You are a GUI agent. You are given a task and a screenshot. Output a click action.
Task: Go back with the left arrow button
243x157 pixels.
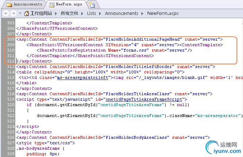point(6,13)
